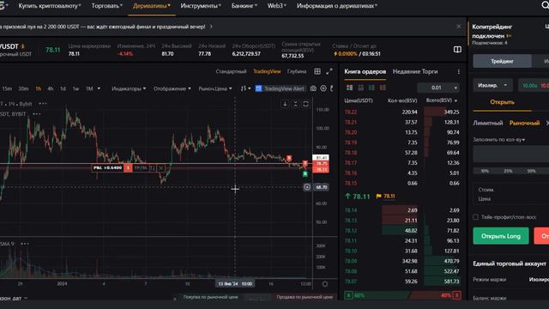Select the Книга ордеров tab

[x=365, y=71]
